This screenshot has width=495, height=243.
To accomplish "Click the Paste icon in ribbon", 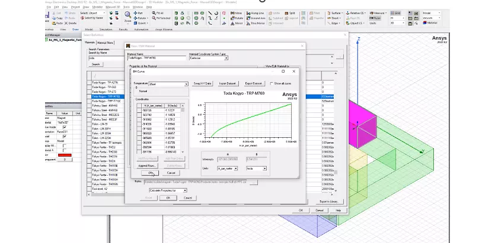I will pos(57,23).
